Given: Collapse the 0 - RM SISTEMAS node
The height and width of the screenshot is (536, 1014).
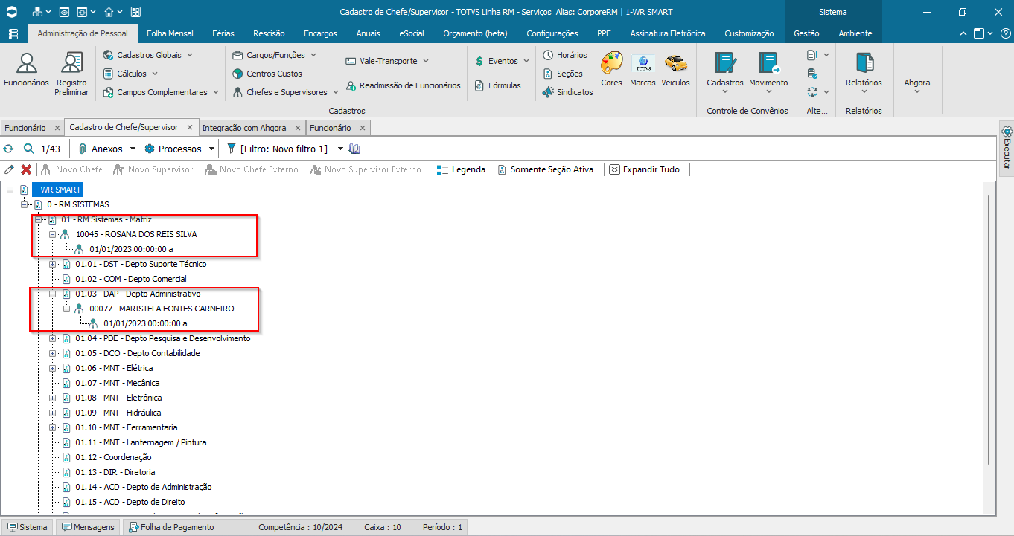Looking at the screenshot, I should pos(24,204).
